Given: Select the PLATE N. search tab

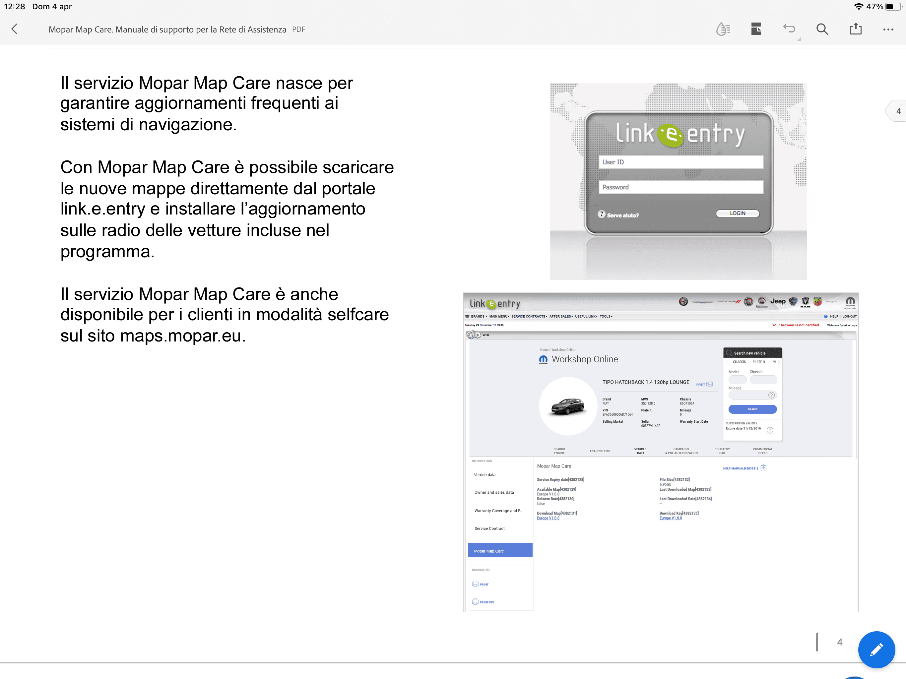Looking at the screenshot, I should [x=759, y=362].
